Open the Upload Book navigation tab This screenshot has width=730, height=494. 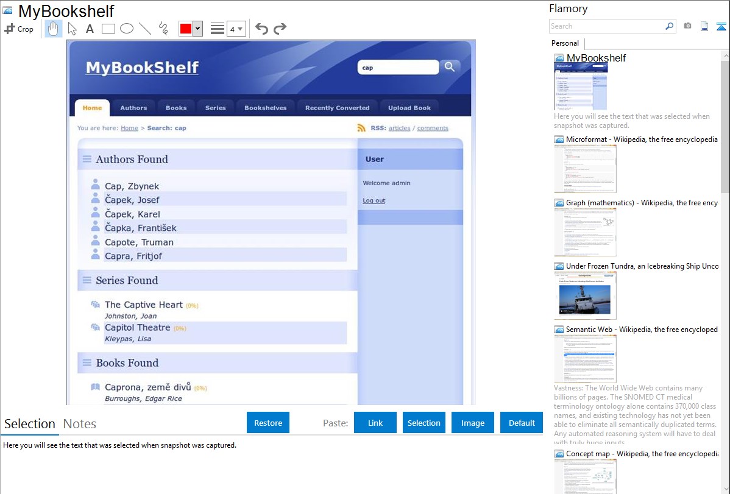[409, 108]
